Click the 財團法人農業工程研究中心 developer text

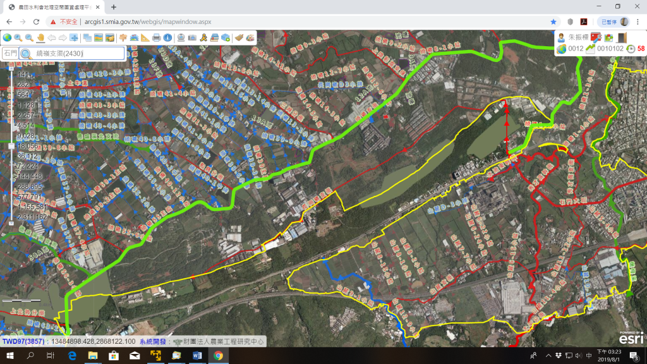coord(223,341)
